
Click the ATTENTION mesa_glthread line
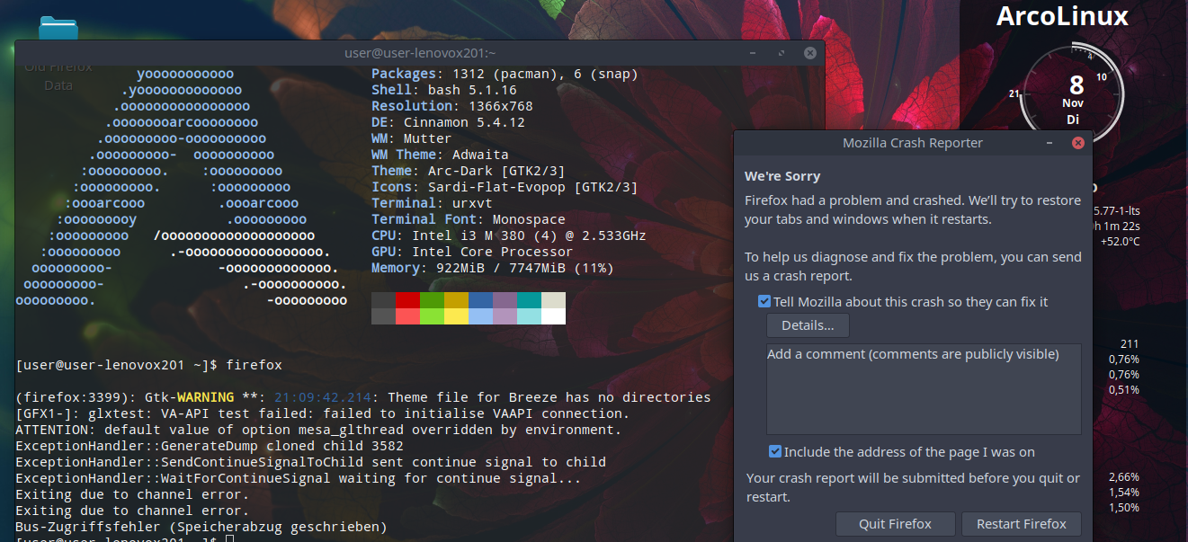coord(319,430)
